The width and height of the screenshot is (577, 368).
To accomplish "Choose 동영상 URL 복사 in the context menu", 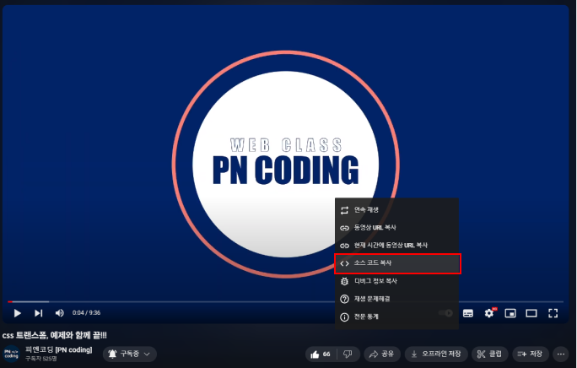I will 396,228.
